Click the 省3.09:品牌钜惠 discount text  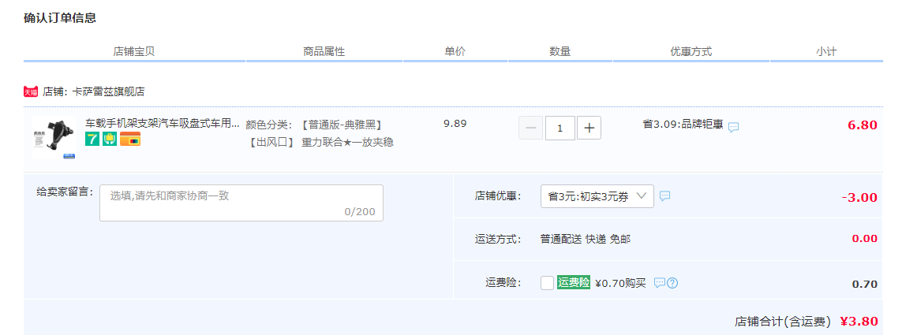[683, 124]
